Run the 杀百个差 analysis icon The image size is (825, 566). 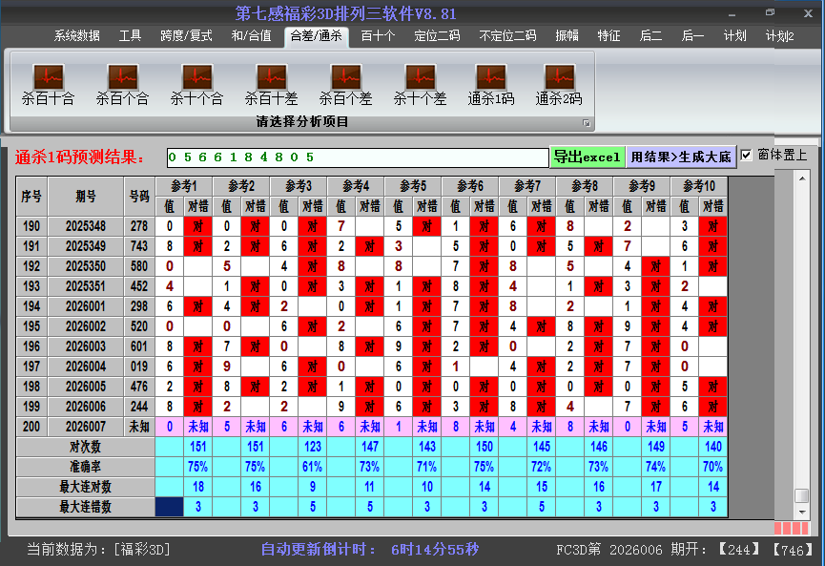[345, 84]
